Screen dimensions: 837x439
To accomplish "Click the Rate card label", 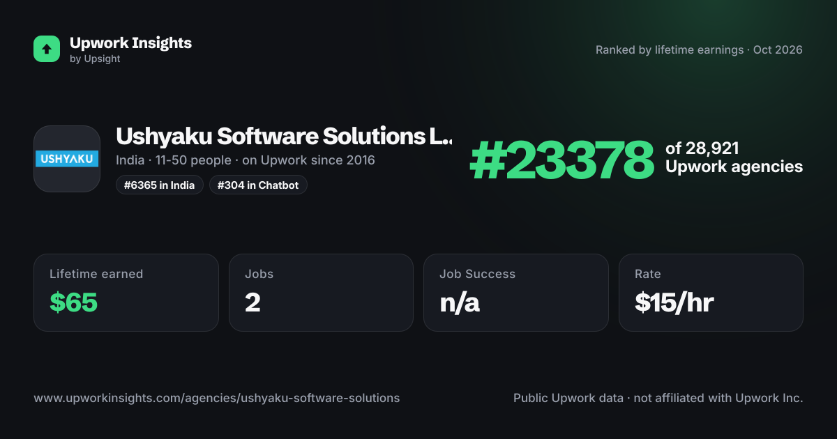I will (x=648, y=274).
